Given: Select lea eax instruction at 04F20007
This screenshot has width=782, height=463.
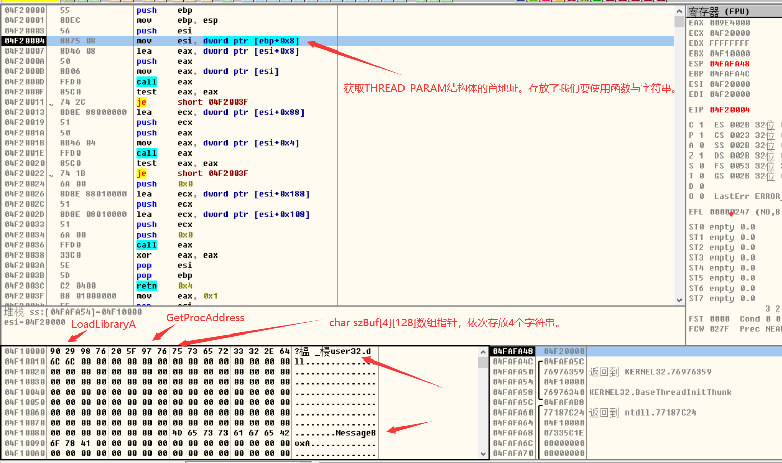Looking at the screenshot, I should tap(338, 51).
